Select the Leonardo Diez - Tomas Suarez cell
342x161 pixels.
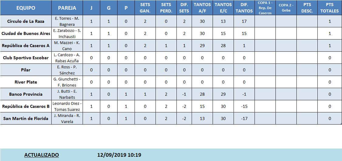pos(67,106)
